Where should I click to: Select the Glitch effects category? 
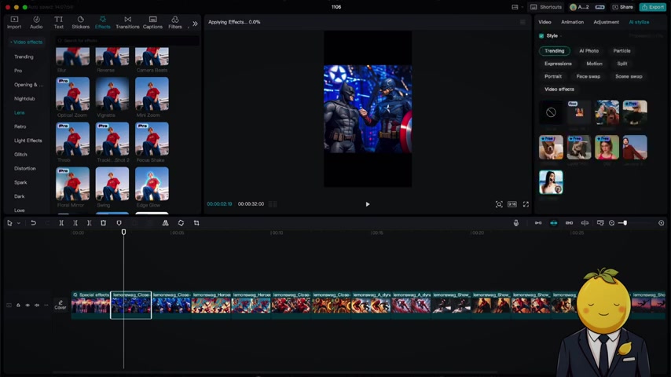click(x=20, y=155)
